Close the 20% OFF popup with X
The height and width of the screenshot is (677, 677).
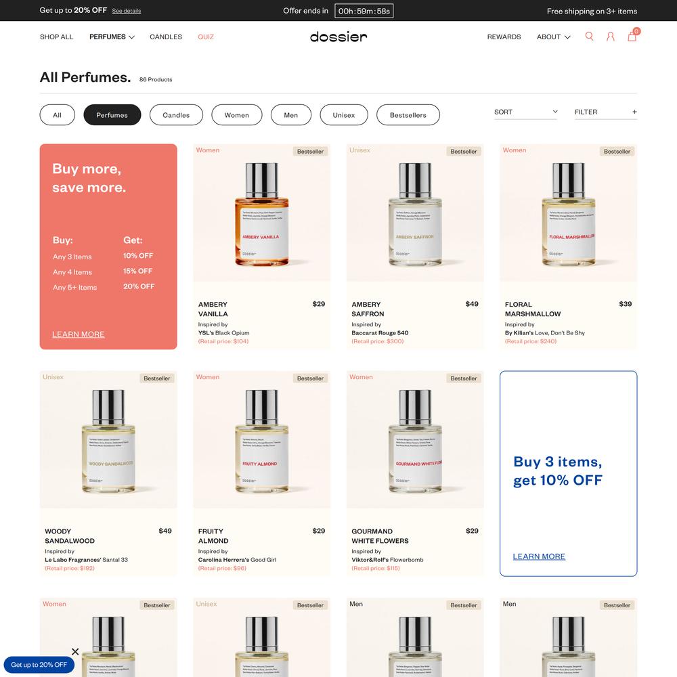[75, 651]
